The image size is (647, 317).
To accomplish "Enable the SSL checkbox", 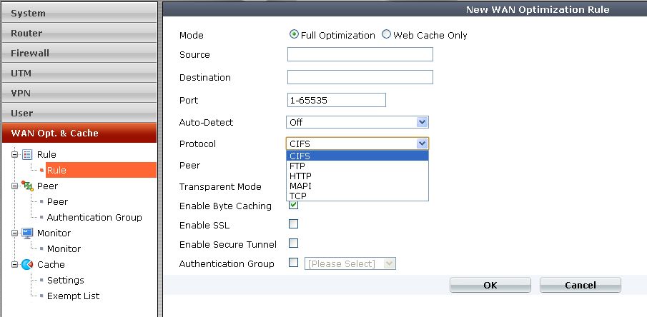I will (x=293, y=225).
